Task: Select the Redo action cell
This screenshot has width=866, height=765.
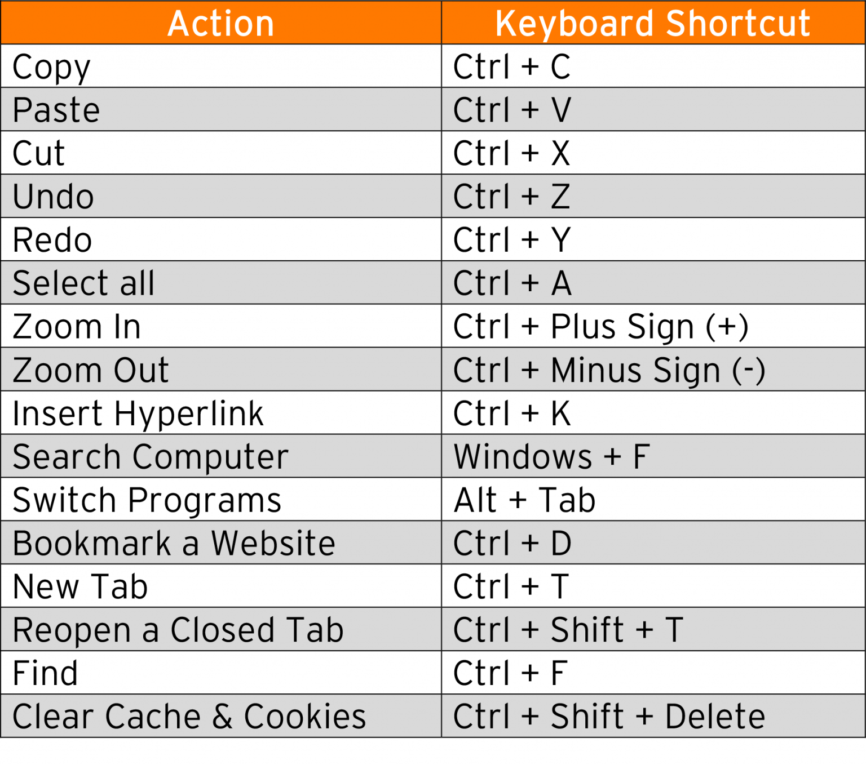Action: pos(52,240)
